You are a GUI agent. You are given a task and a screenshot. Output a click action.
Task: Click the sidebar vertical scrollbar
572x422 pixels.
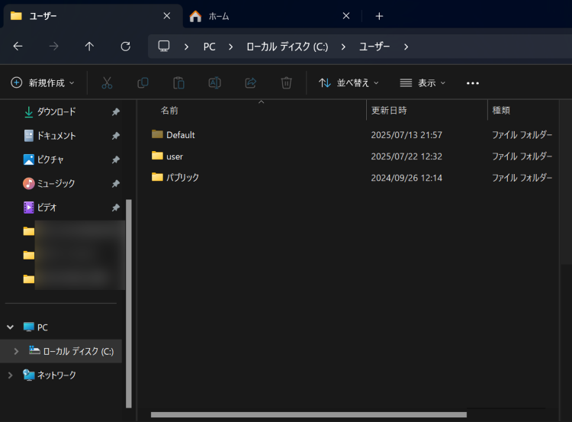(128, 304)
